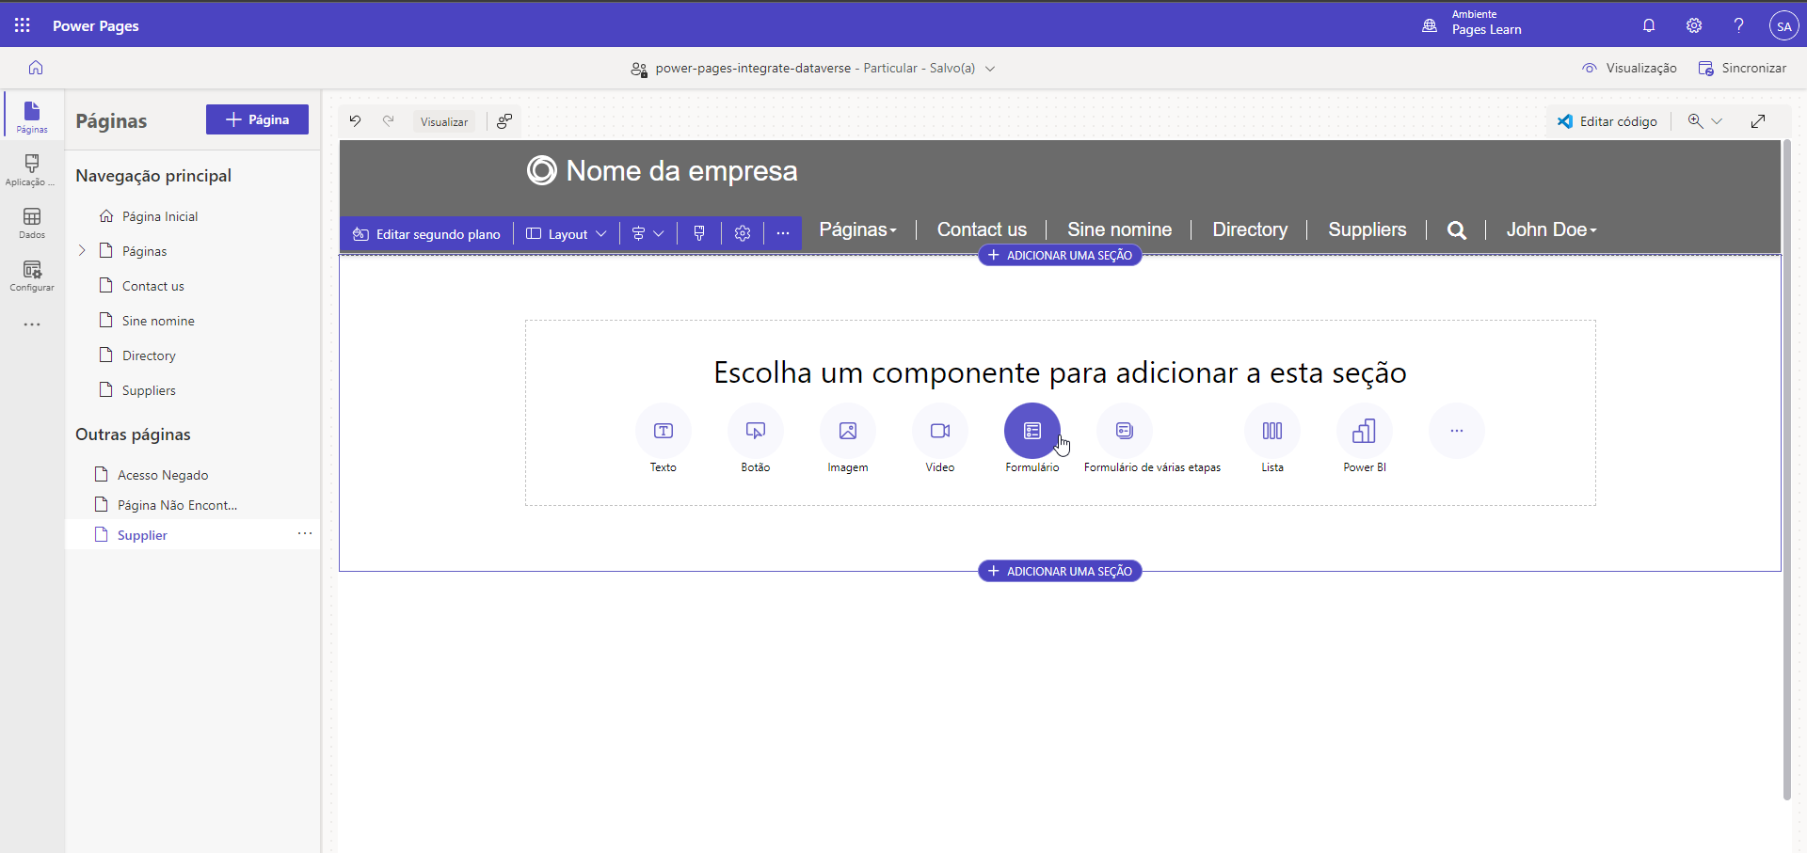The image size is (1807, 853).
Task: Add a Formulário de várias etapas component
Action: pos(1125,431)
